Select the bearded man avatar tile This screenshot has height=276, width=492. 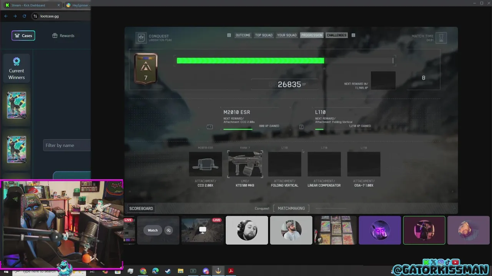point(247,230)
